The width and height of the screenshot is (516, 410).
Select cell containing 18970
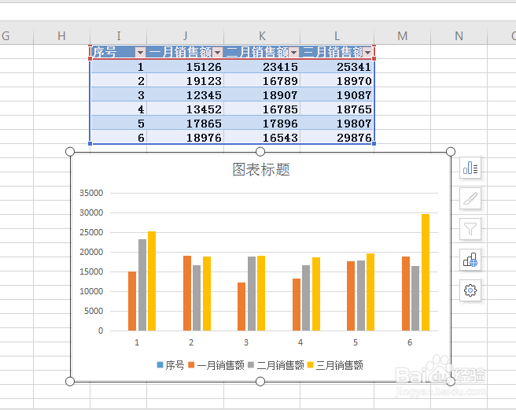tap(337, 81)
